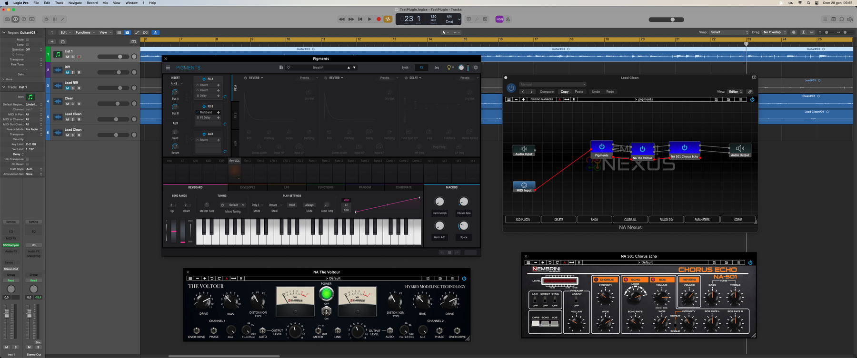Open the Apple menu
Screen dimensions: 857x358
pyautogui.click(x=6, y=3)
